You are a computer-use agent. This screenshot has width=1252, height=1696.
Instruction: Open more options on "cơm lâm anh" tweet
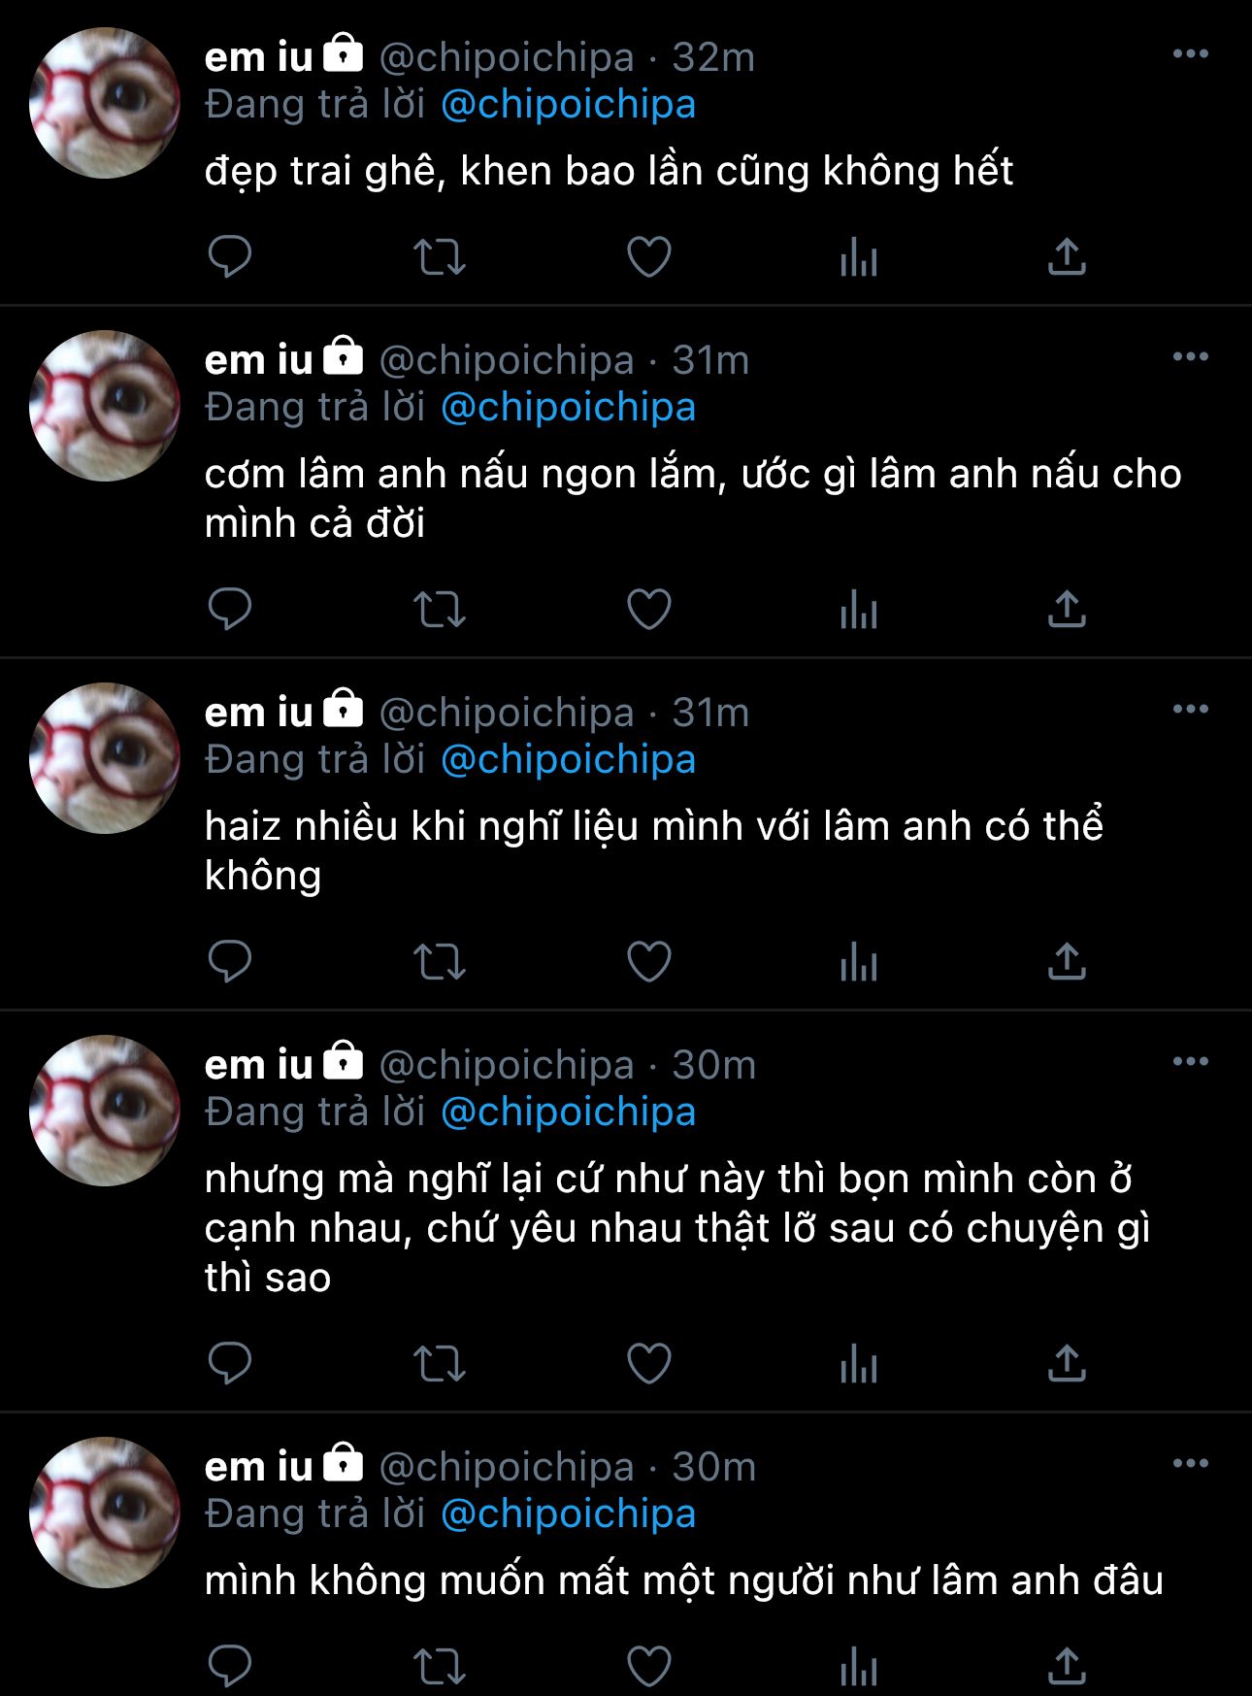pyautogui.click(x=1191, y=356)
